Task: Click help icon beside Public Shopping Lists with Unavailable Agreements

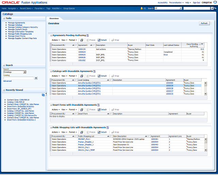Action: (108, 127)
